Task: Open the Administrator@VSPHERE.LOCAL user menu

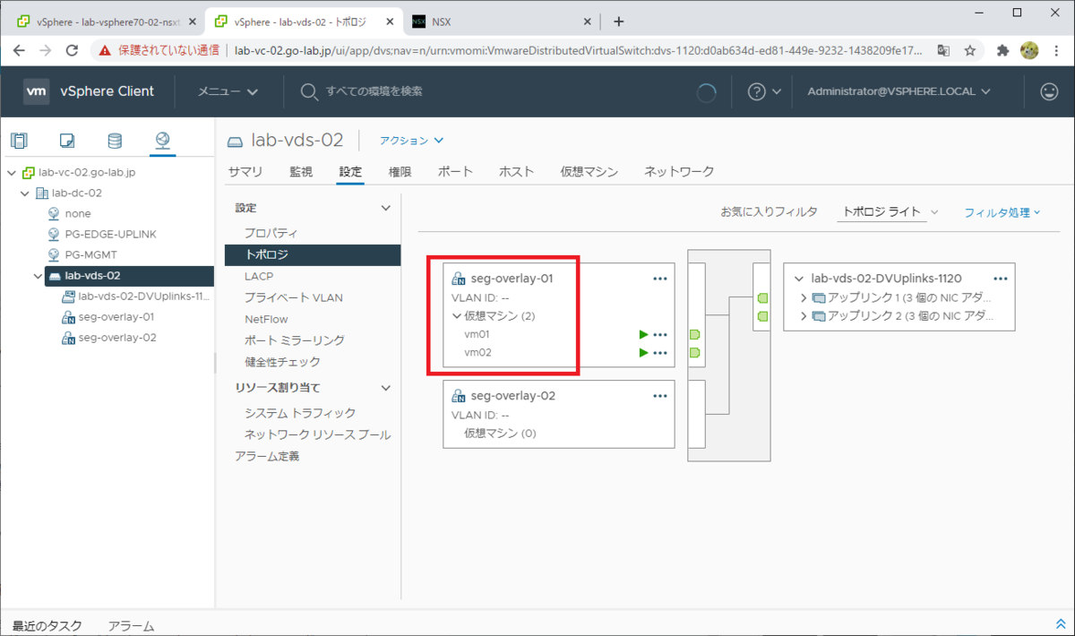Action: click(899, 91)
